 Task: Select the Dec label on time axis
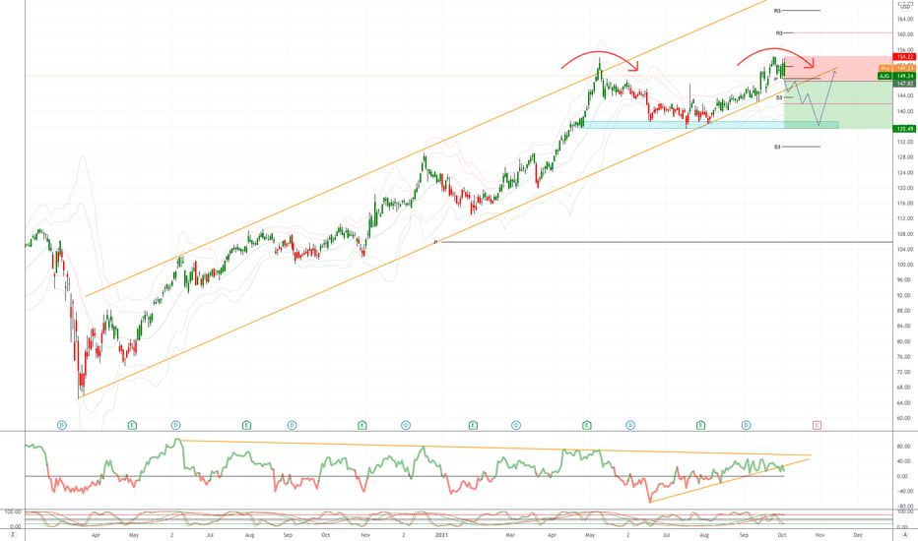coord(858,534)
